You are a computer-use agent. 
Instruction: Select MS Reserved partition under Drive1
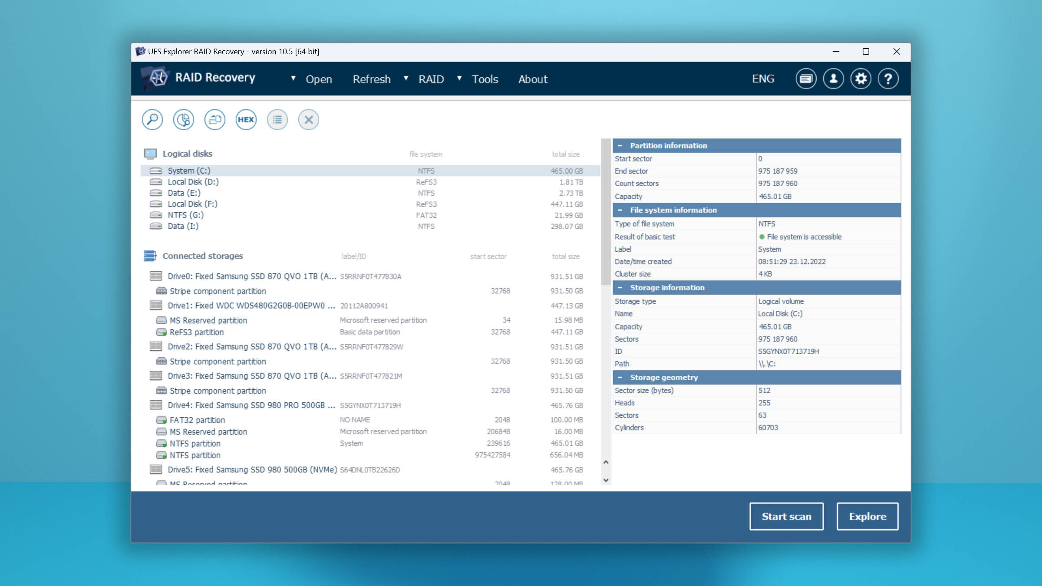pyautogui.click(x=370, y=320)
